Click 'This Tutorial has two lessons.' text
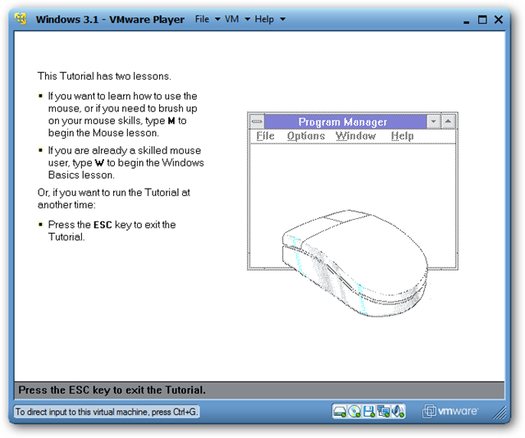 click(104, 76)
